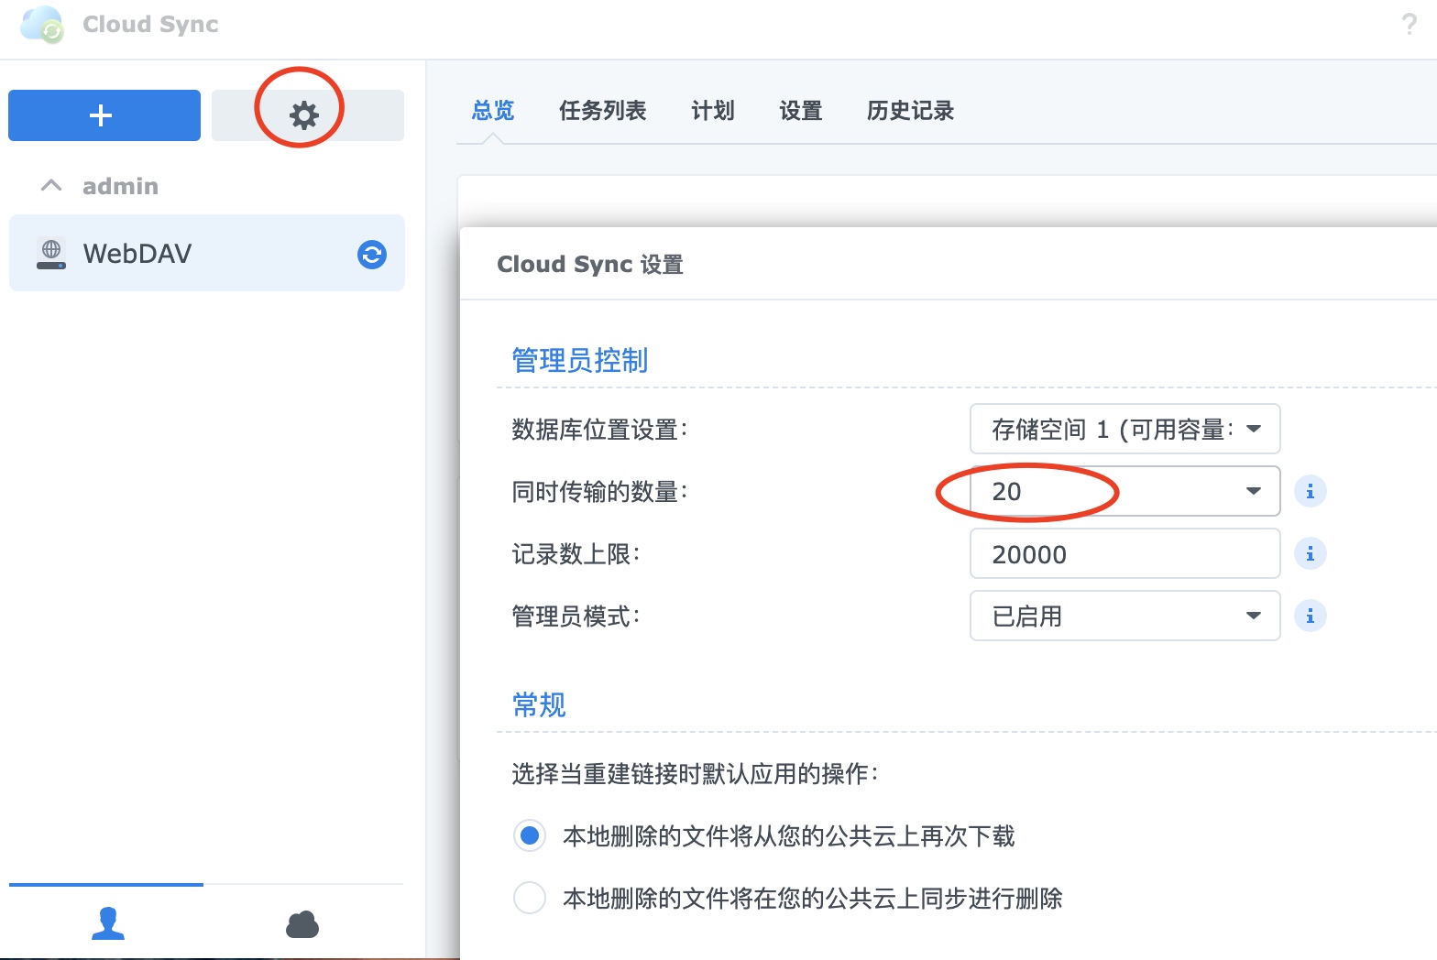Image resolution: width=1437 pixels, height=960 pixels.
Task: Click the 记录数上限 input field
Action: (x=1124, y=553)
